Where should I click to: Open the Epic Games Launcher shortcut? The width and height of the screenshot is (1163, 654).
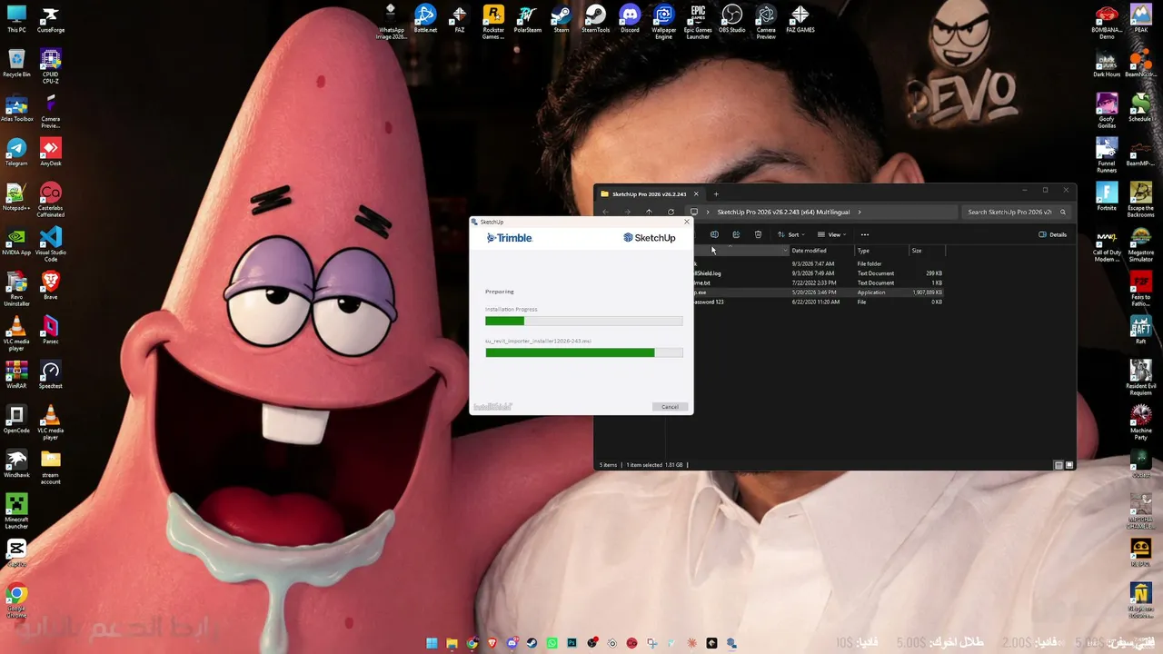tap(698, 22)
